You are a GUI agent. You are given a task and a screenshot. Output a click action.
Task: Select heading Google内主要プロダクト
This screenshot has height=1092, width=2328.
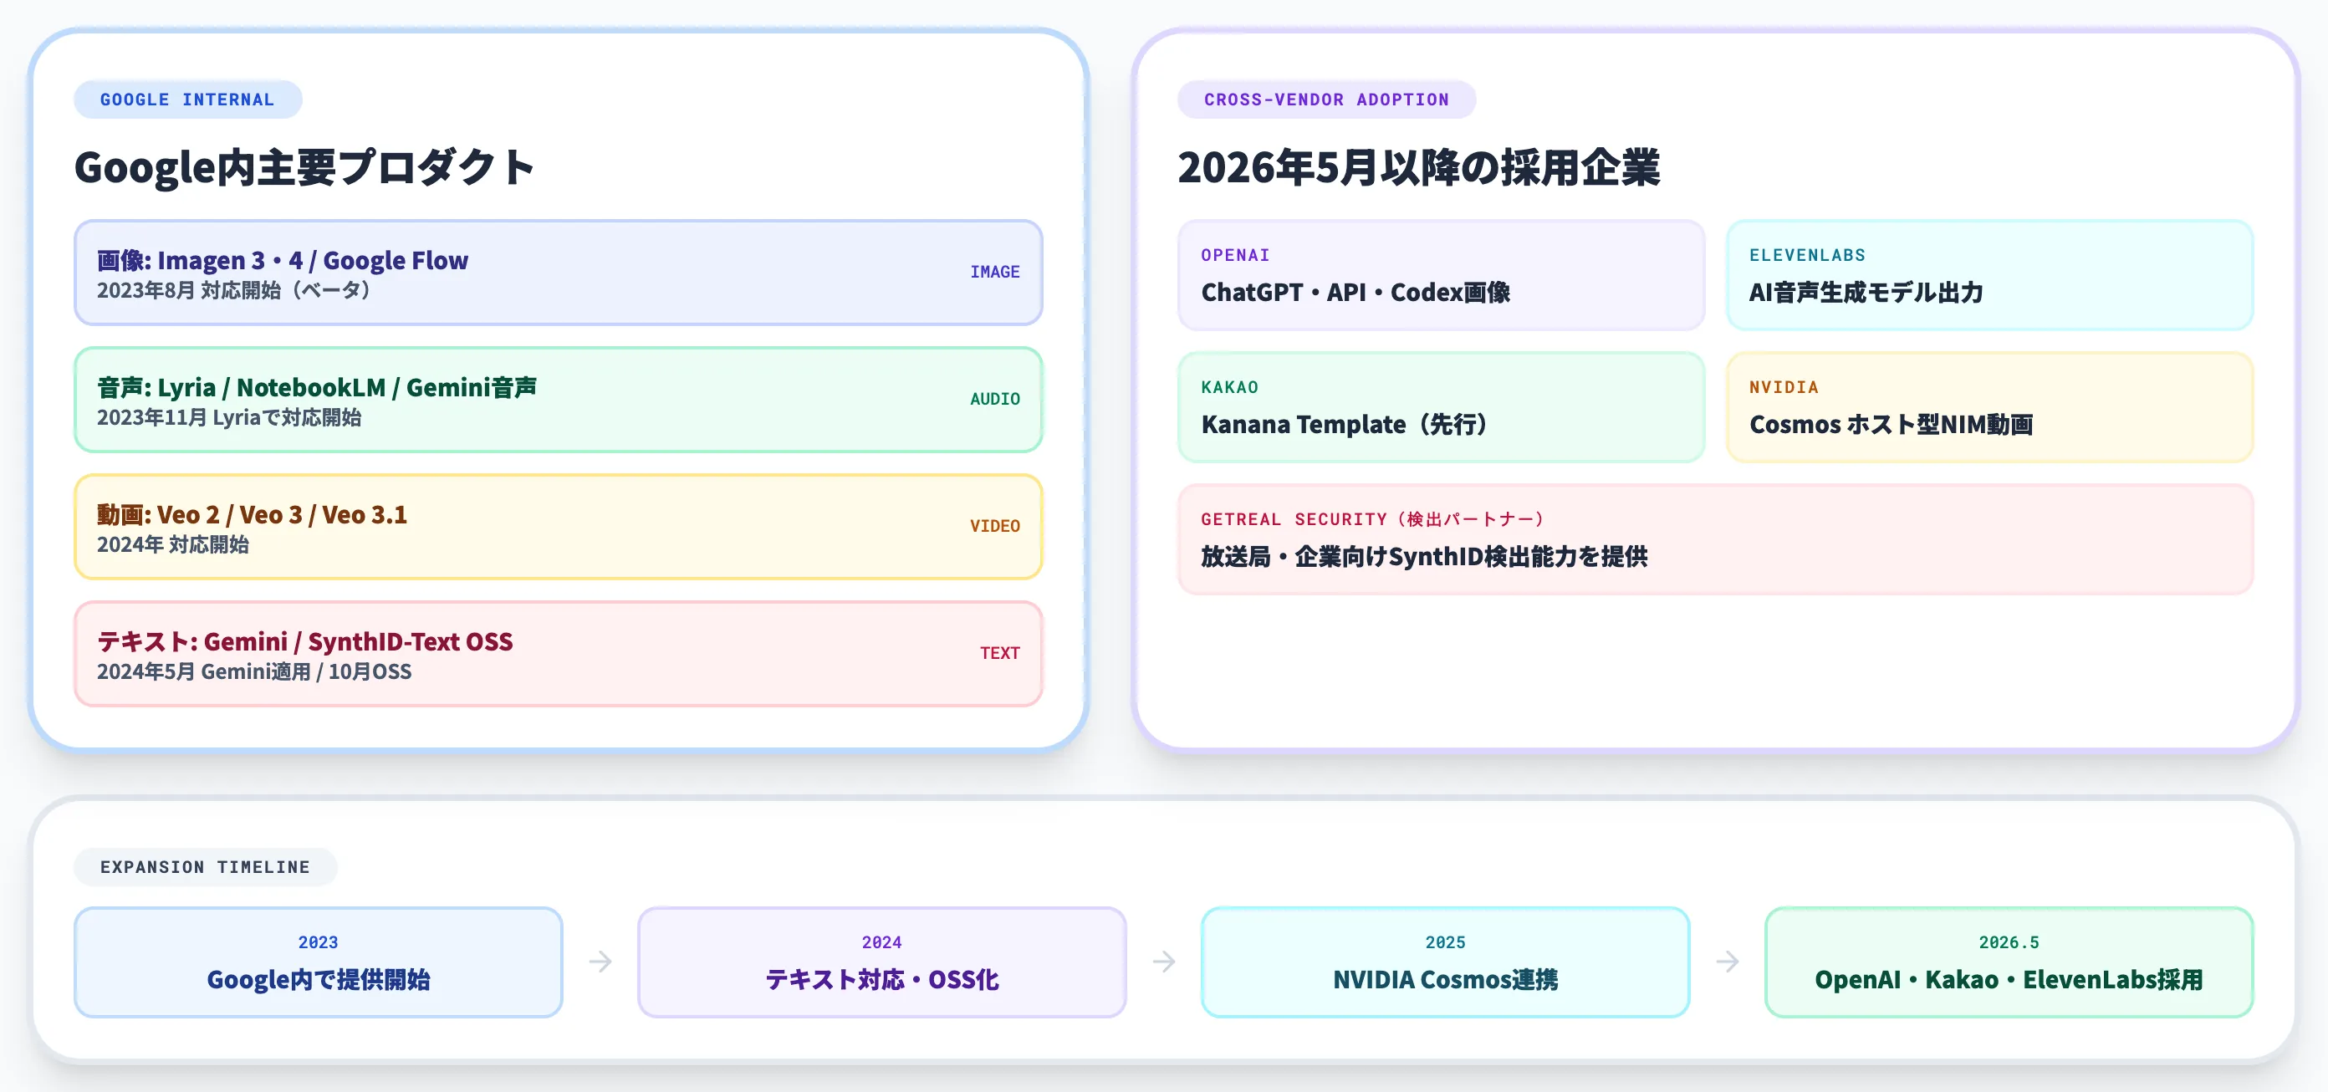(304, 167)
